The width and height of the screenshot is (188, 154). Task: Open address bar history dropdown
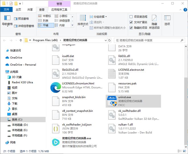106,40
